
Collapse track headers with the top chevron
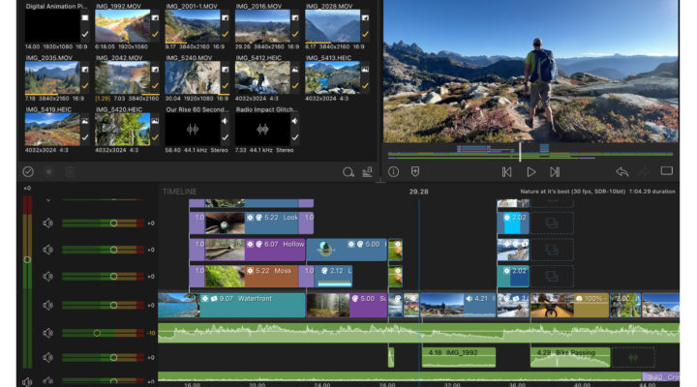click(48, 200)
